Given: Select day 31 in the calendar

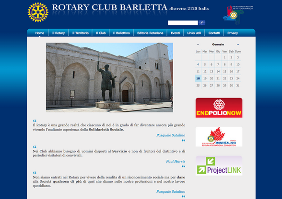Looking at the screenshot, I should [x=238, y=86].
